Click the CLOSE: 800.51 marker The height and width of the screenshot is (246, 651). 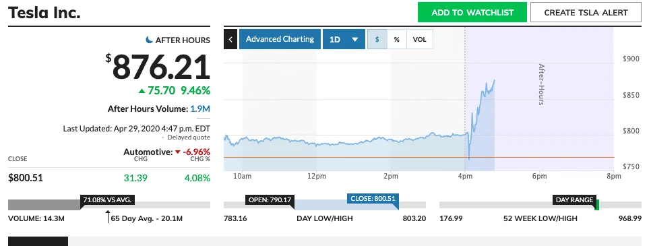pos(373,199)
